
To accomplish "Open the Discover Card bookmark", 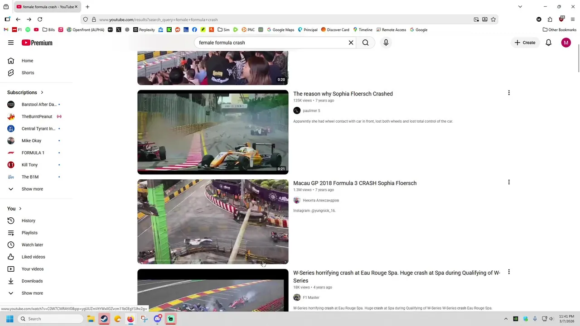I will pos(335,30).
